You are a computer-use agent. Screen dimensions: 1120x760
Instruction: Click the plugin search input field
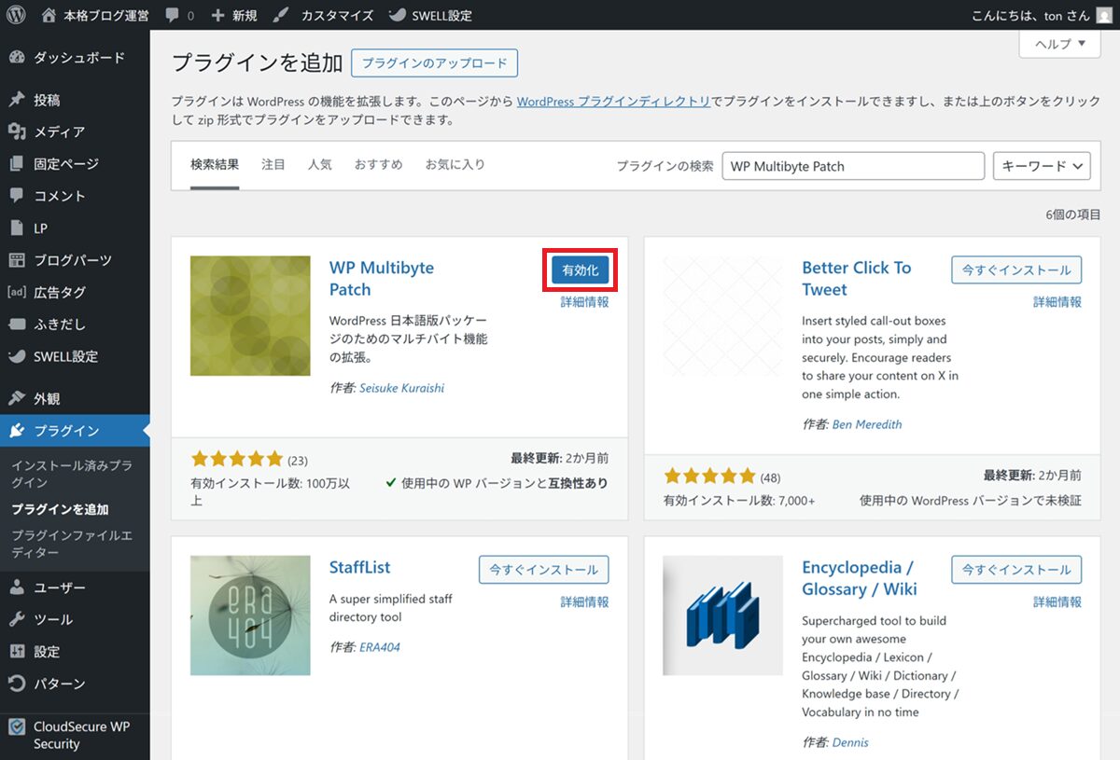tap(853, 166)
